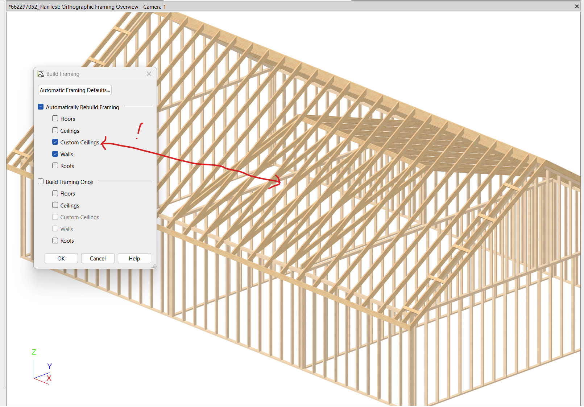
Task: Click the dialog's bottom-right resize grip
Action: click(x=154, y=266)
